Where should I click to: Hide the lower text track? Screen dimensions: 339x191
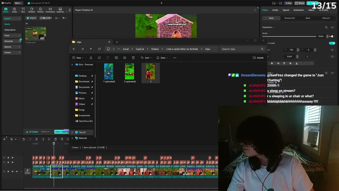click(12, 162)
